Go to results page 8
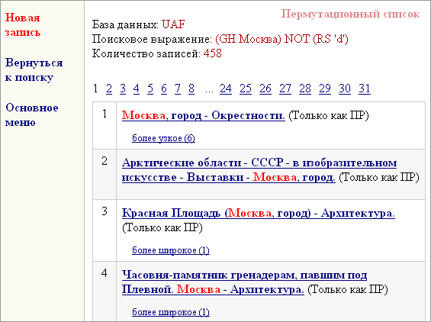 (x=191, y=89)
